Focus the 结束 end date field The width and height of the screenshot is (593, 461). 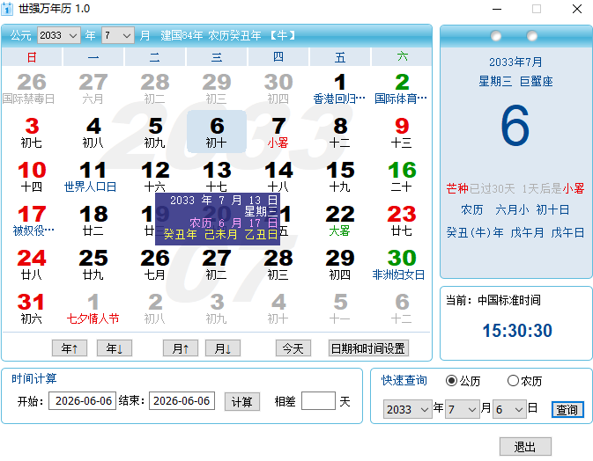point(182,400)
